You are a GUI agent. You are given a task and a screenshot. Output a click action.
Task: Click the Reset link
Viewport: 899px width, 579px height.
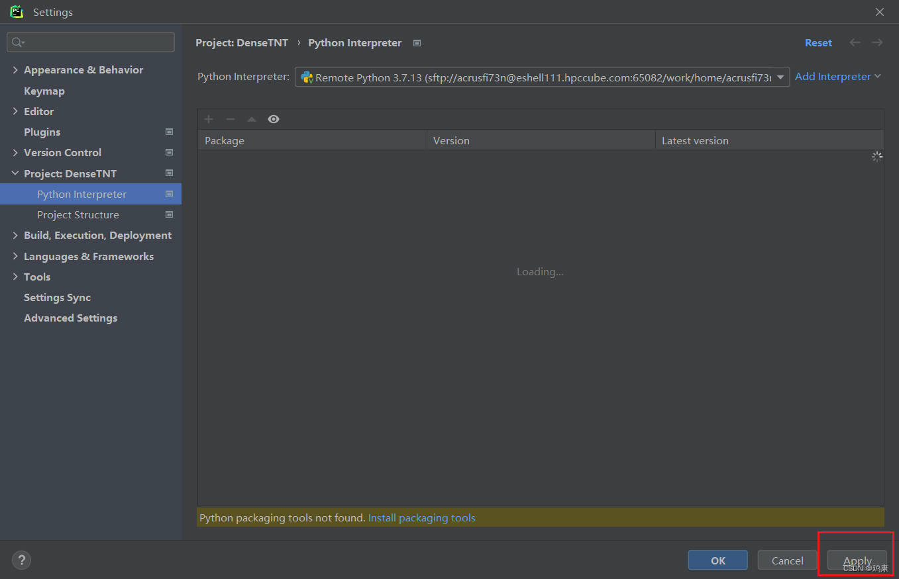point(818,42)
